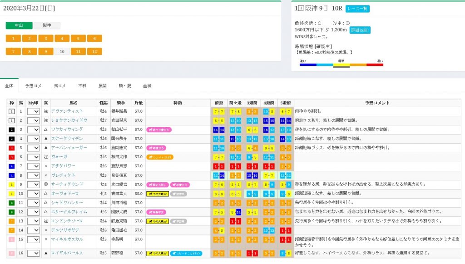Select the 中山 racecourse toggle
The width and height of the screenshot is (465, 264).
(x=19, y=26)
